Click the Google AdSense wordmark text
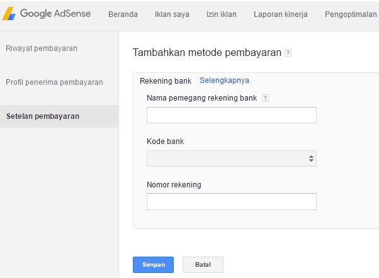 [55, 14]
